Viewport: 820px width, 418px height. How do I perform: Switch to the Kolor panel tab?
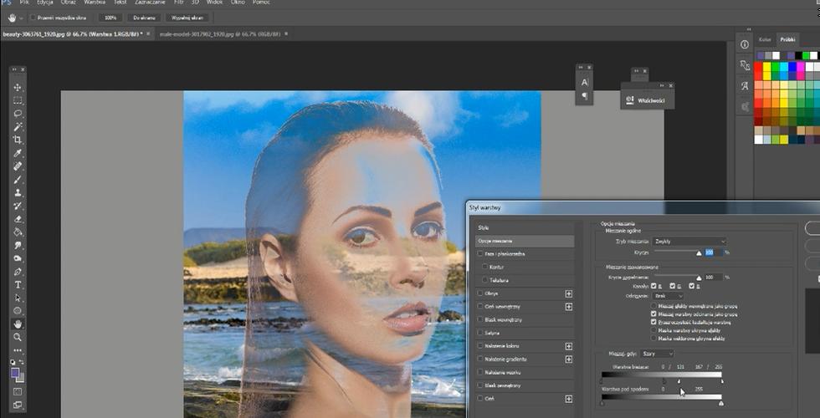click(765, 39)
